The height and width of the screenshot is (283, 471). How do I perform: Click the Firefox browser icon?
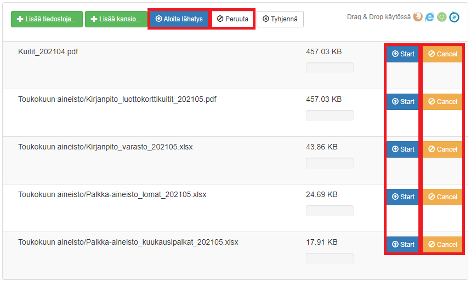point(418,18)
